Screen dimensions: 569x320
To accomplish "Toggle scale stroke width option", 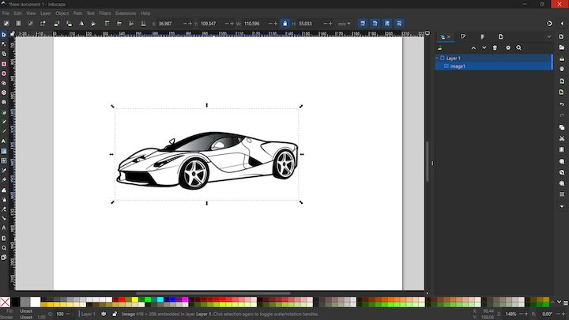I will (x=363, y=23).
